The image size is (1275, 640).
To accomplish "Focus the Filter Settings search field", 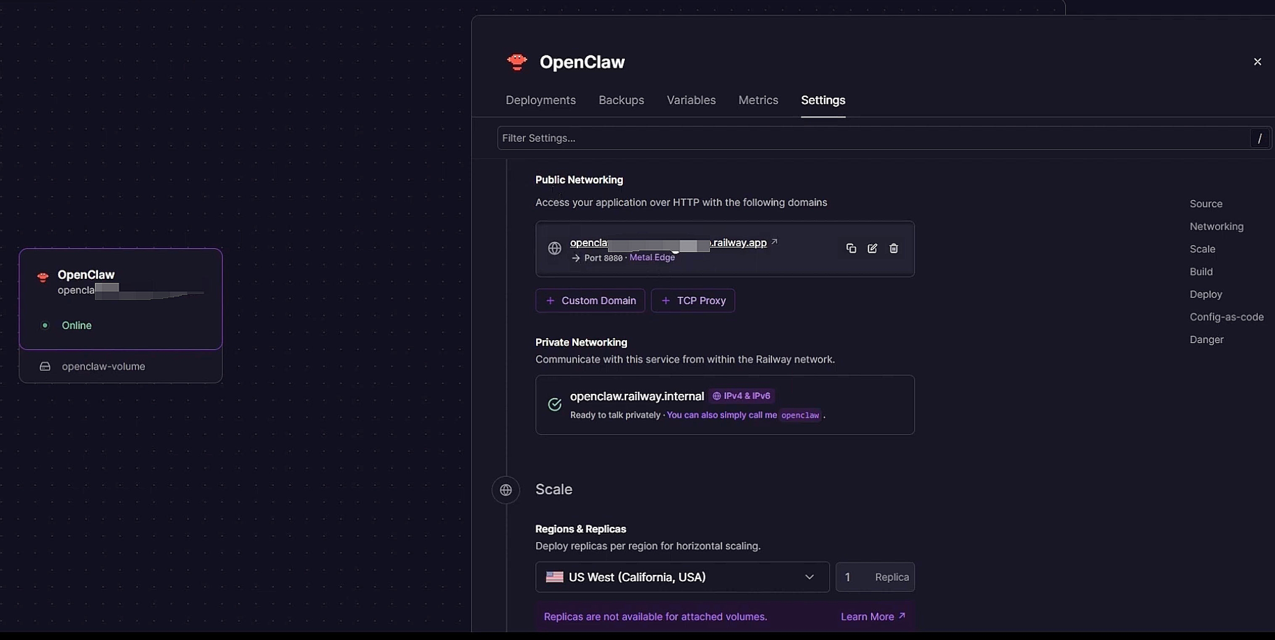I will pyautogui.click(x=874, y=138).
